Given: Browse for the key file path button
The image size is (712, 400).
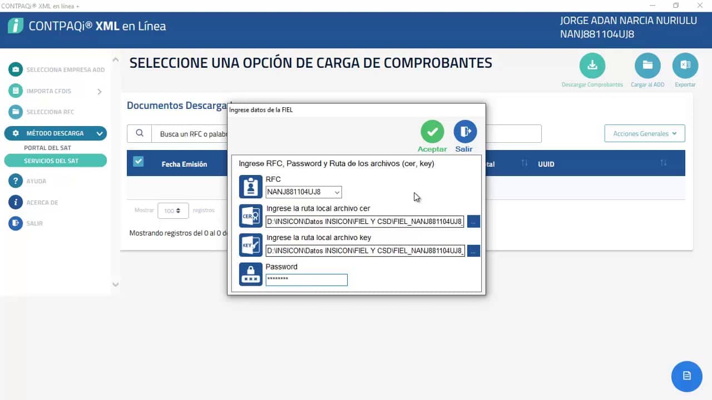Looking at the screenshot, I should point(473,251).
